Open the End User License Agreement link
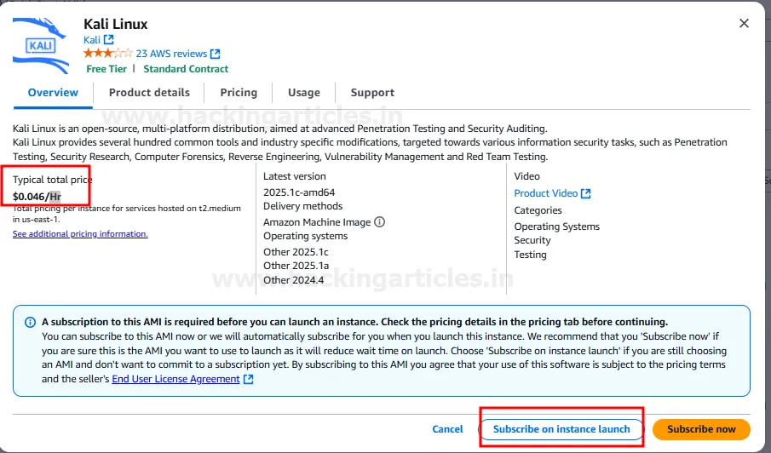The width and height of the screenshot is (771, 453). click(175, 379)
